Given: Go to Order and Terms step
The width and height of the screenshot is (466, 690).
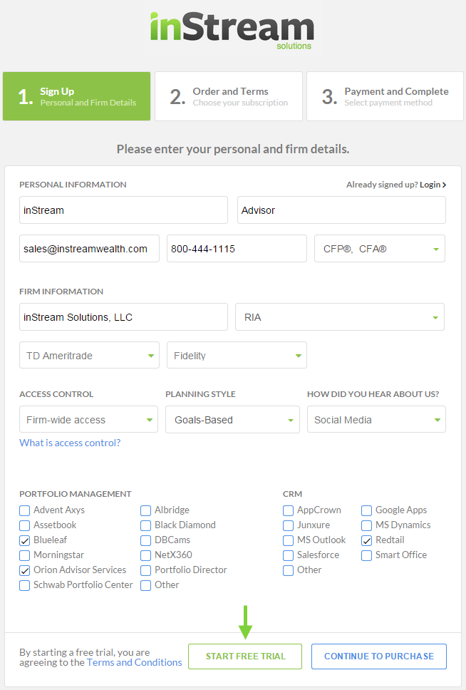Looking at the screenshot, I should [229, 96].
